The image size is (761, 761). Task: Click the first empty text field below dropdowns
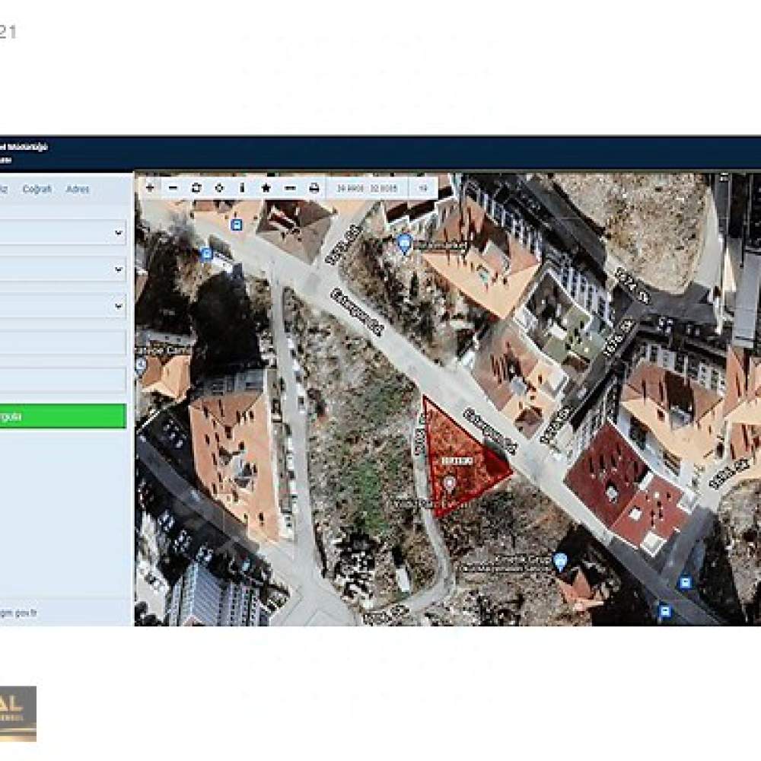(62, 343)
